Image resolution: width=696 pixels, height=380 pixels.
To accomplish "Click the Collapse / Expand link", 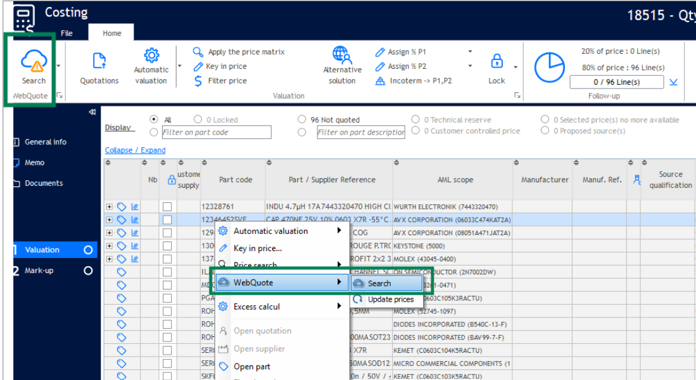I will click(x=135, y=150).
